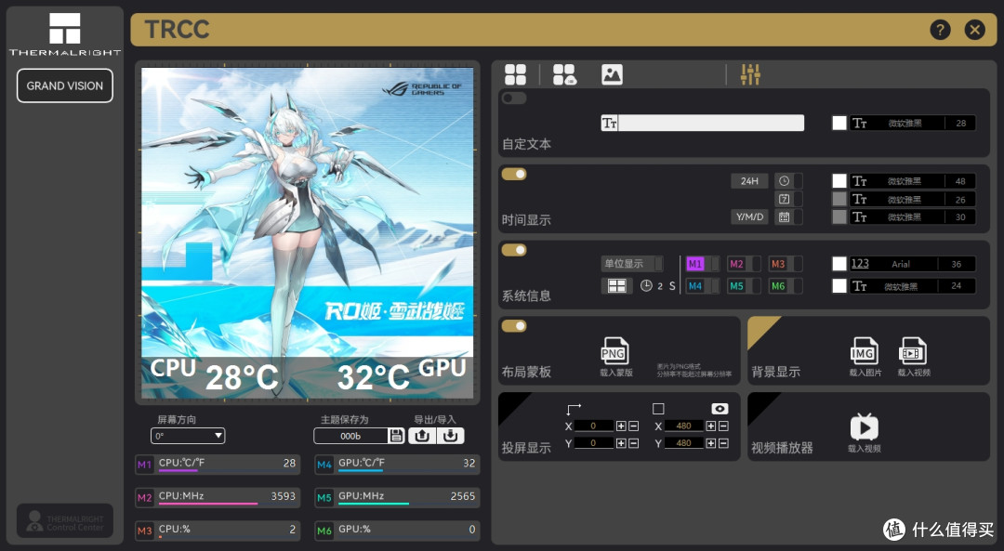Open the system info label font size 24
Image resolution: width=1004 pixels, height=551 pixels.
[913, 286]
